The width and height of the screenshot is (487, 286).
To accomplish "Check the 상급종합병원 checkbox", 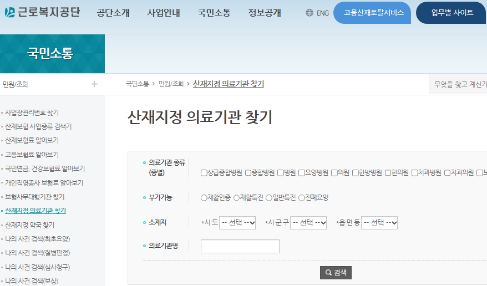I will [204, 173].
